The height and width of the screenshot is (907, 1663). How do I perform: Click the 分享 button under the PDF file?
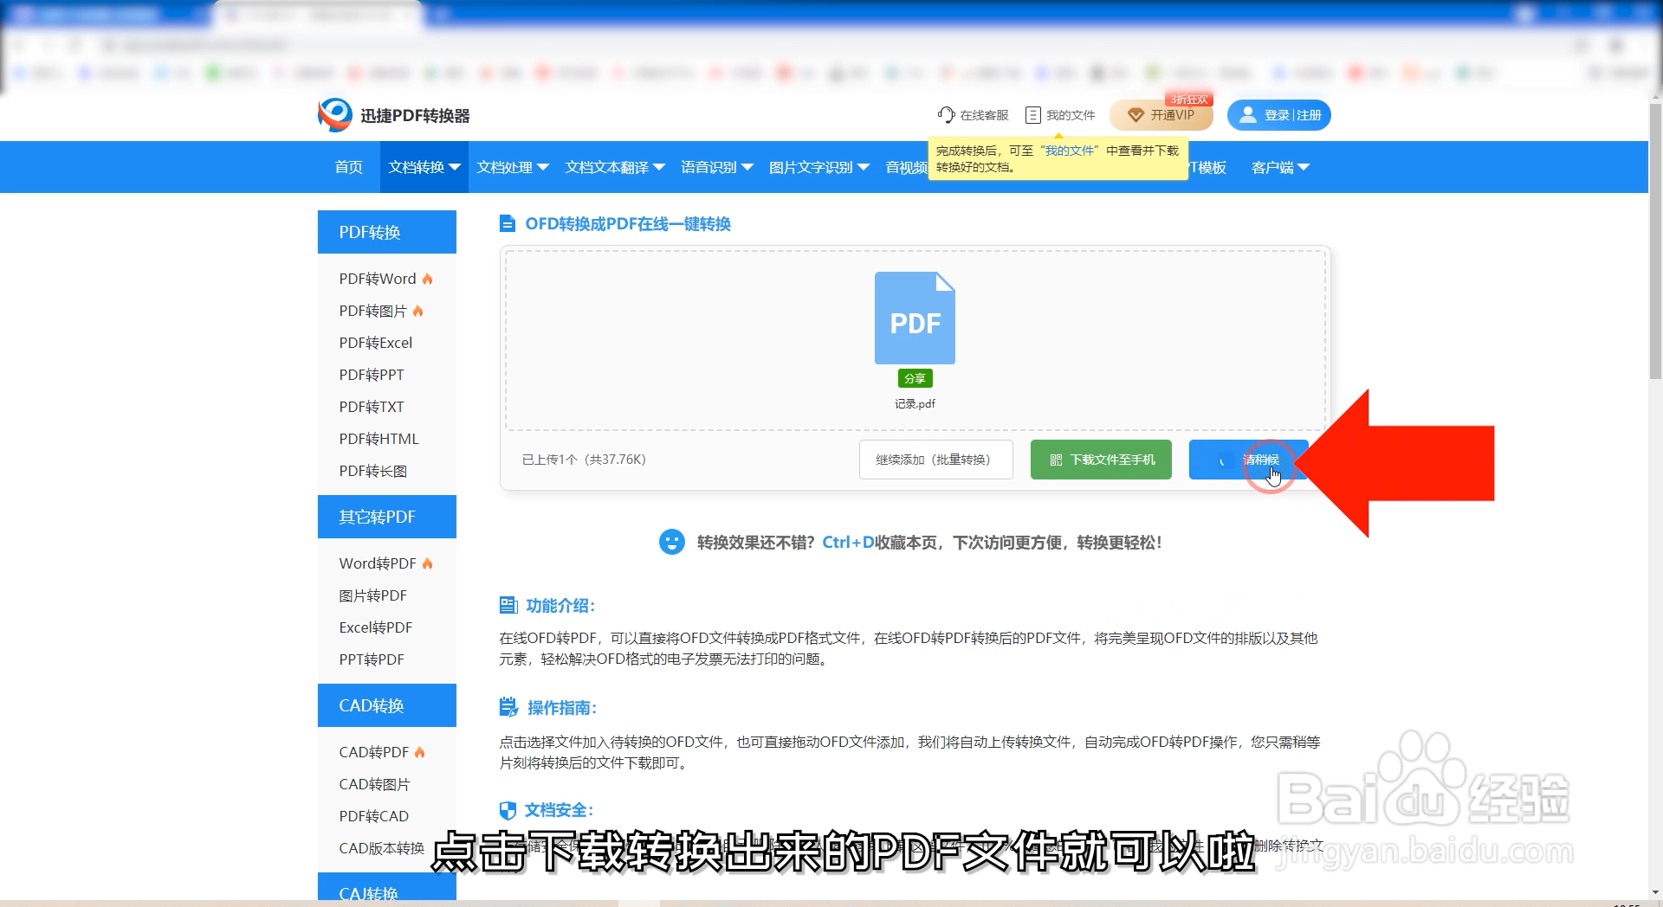(x=915, y=378)
